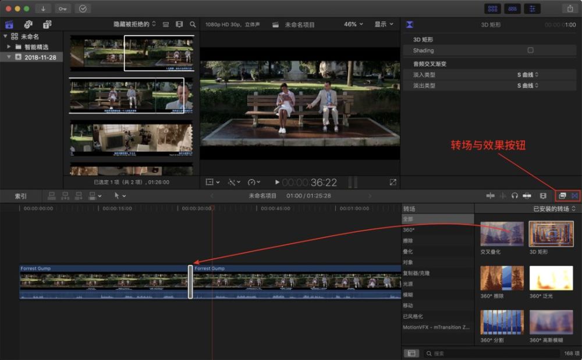582x360 pixels.
Task: Enable the Shading checkbox
Action: (530, 50)
